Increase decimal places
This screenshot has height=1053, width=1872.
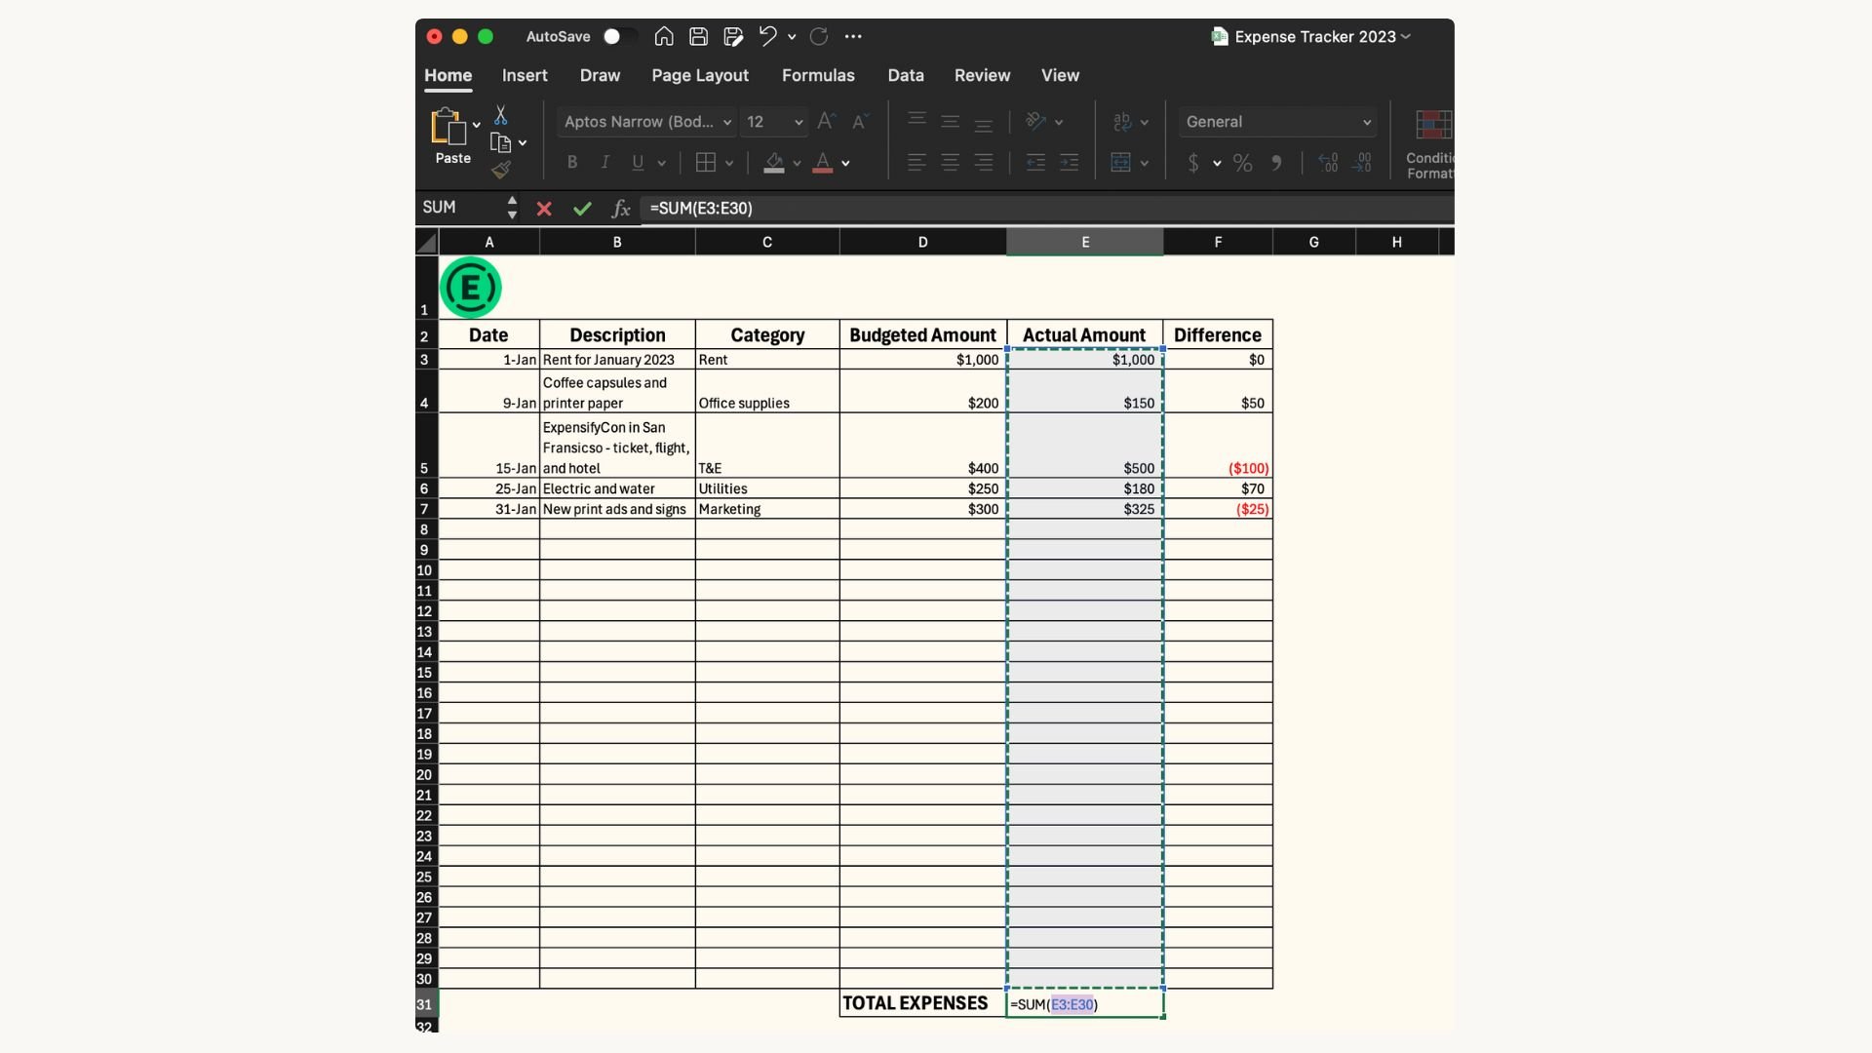(x=1328, y=163)
